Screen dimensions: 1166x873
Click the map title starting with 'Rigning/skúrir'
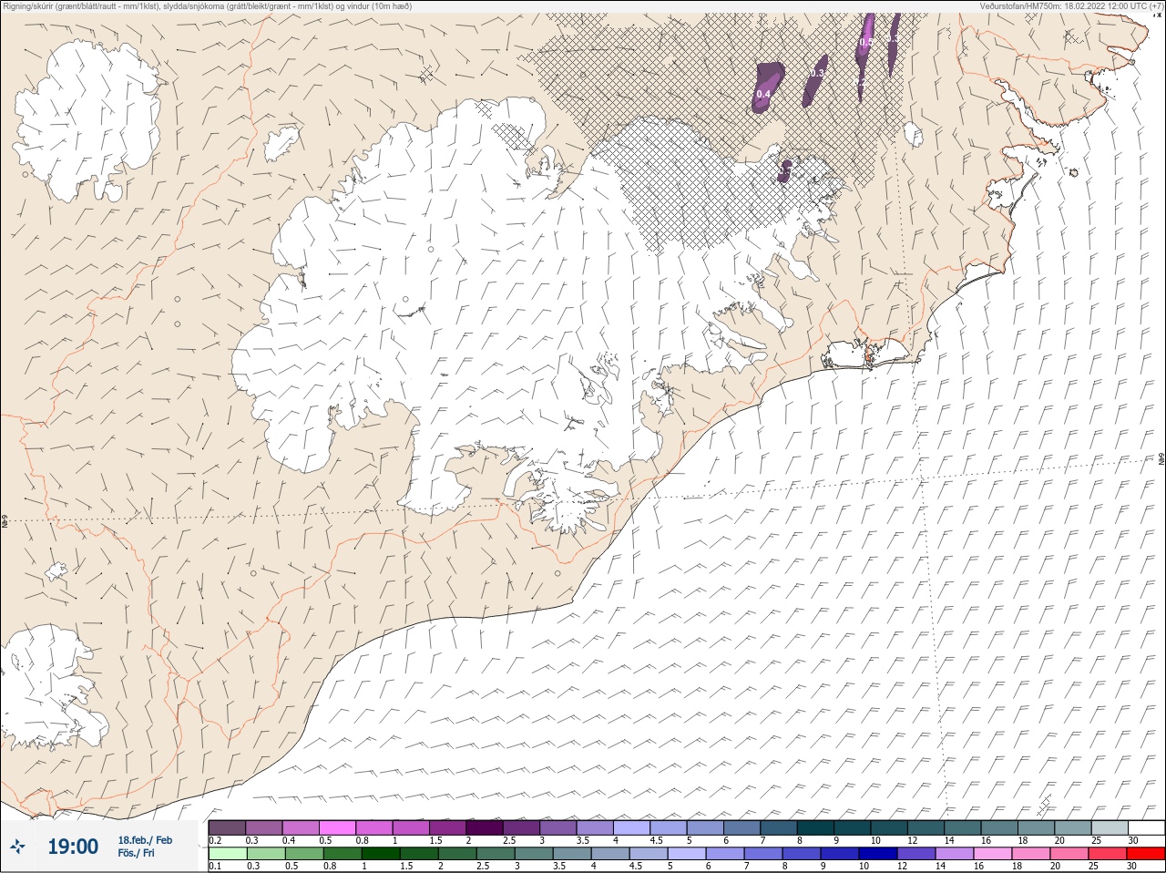(208, 5)
